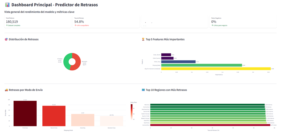Click the Standard Class palest bar

click(x=111, y=121)
